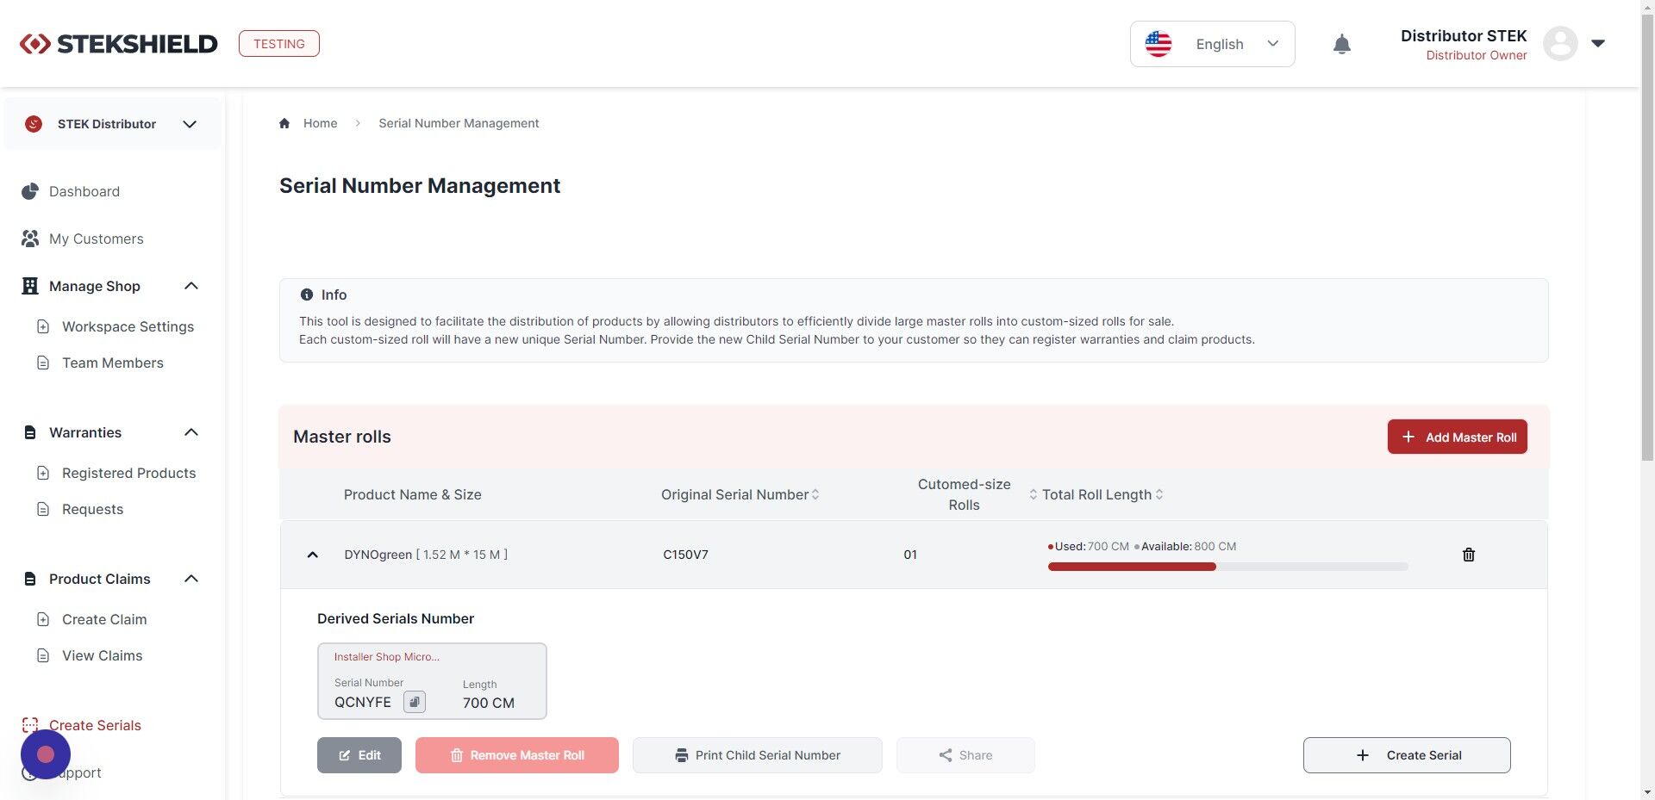Click the STEKSHIELD logo
The image size is (1655, 800).
pos(119,44)
